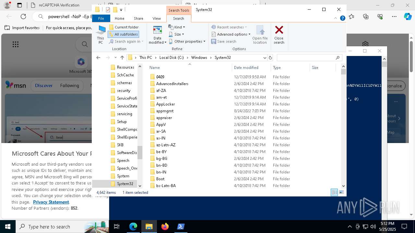Sort by Type column header
The image size is (415, 233).
click(x=290, y=68)
